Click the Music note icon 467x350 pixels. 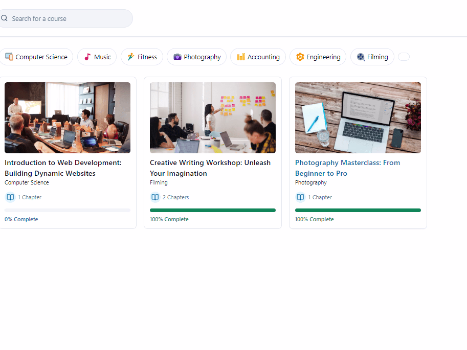(x=87, y=57)
